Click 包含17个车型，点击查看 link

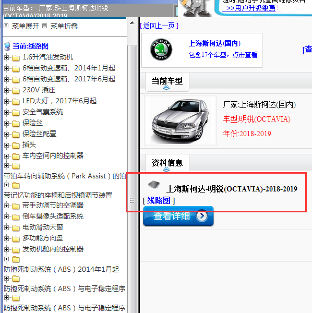coord(223,55)
